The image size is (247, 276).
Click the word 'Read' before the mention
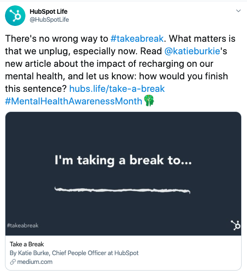click(x=151, y=51)
